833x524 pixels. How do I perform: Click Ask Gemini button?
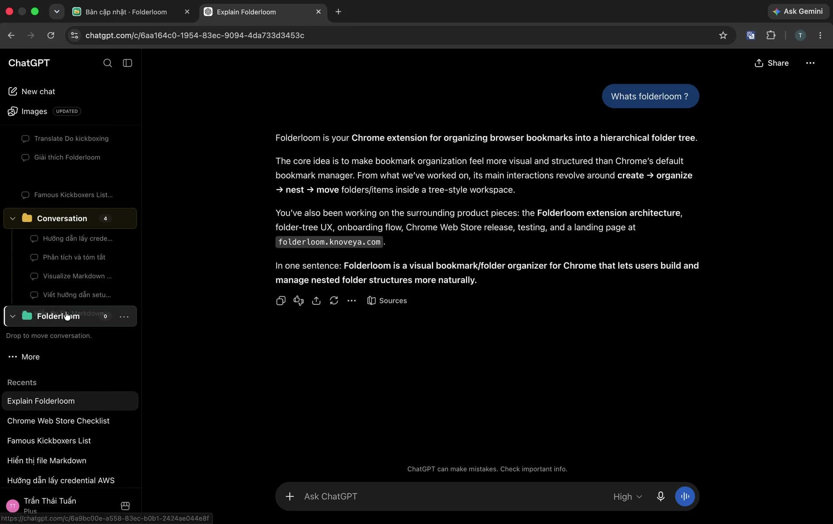(x=798, y=12)
